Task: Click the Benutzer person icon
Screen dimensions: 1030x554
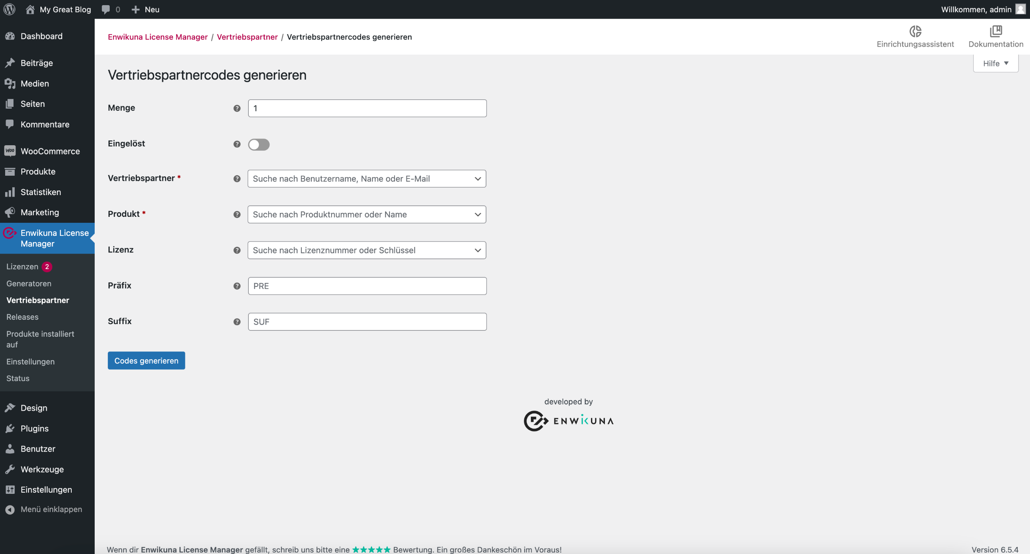Action: point(10,449)
